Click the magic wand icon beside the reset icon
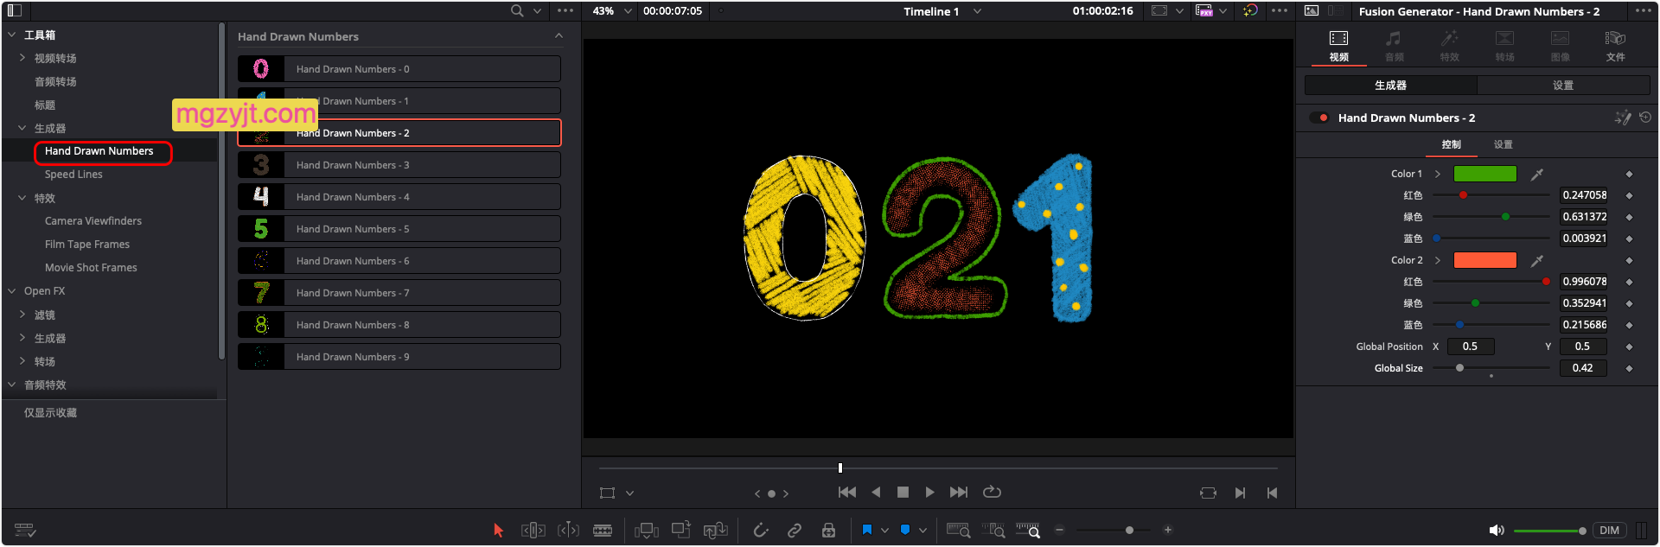This screenshot has height=547, width=1660. point(1623,118)
